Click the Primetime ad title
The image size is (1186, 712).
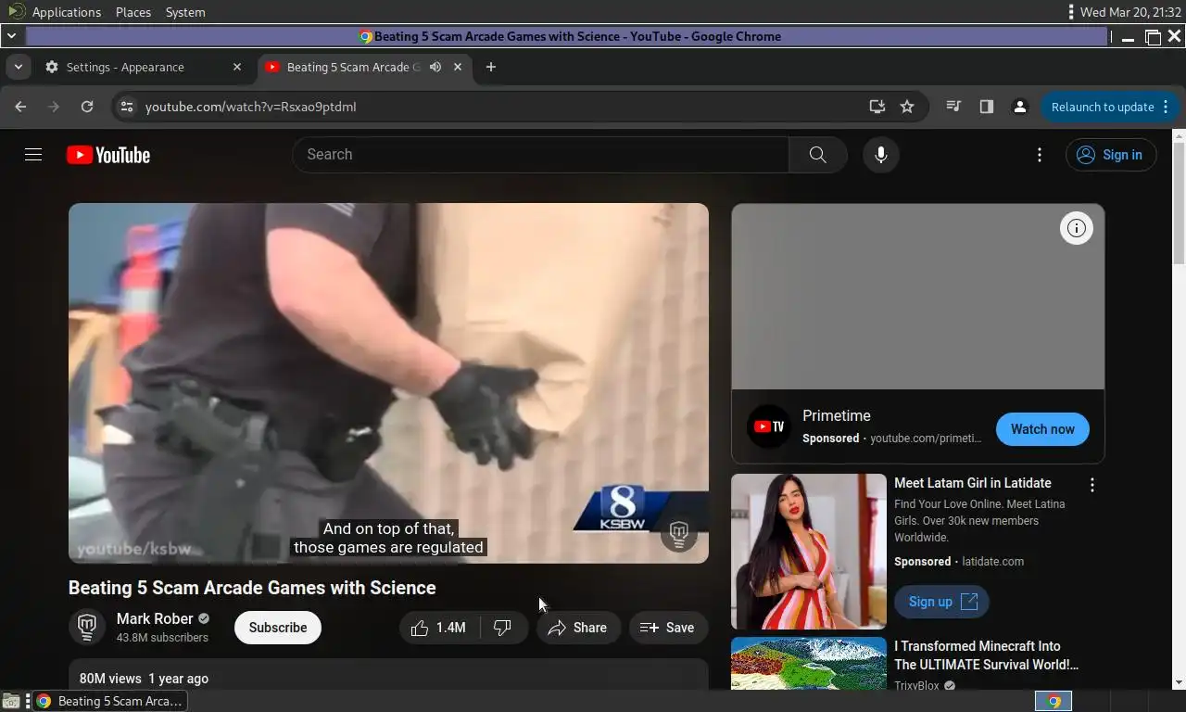coord(837,415)
